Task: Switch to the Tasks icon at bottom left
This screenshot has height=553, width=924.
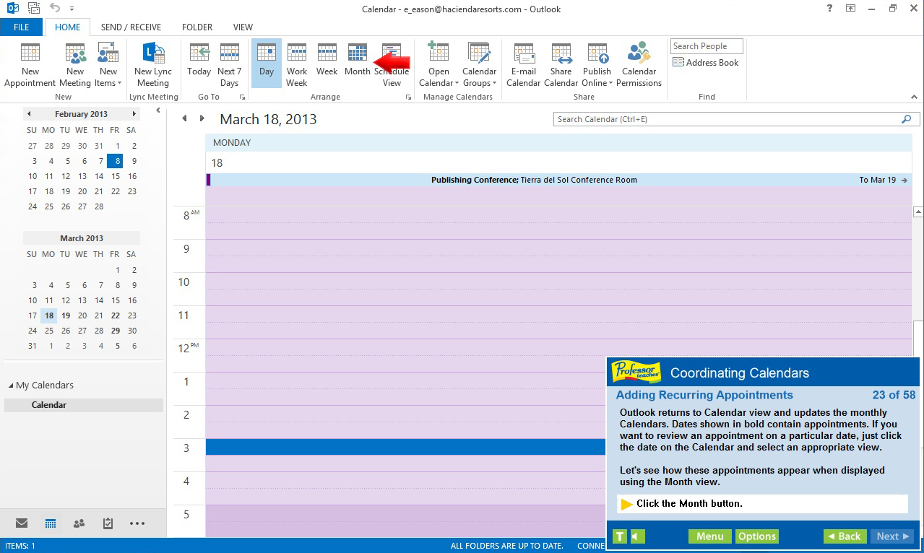Action: (x=108, y=523)
